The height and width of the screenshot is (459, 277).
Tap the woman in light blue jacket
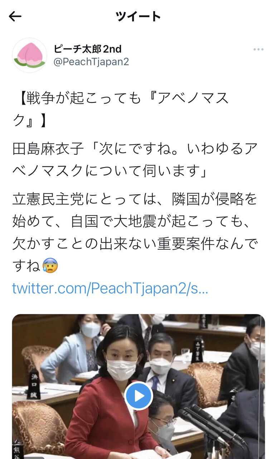[75, 348]
